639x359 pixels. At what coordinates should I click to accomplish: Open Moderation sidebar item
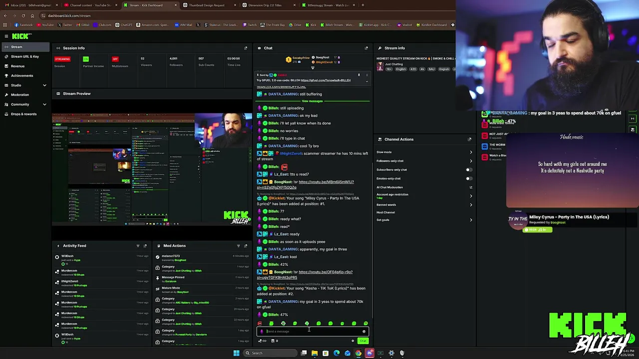(25, 95)
